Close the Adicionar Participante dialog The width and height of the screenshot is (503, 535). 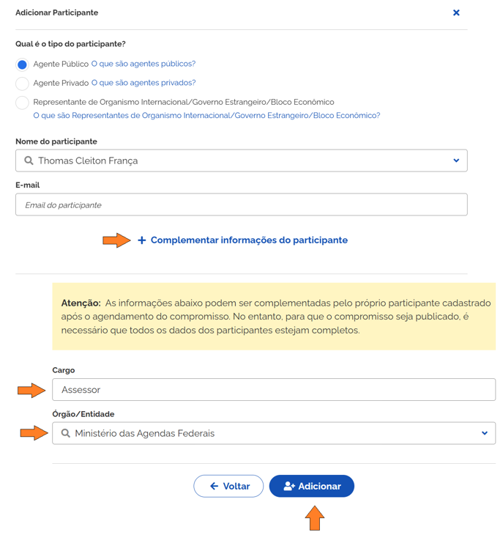click(x=456, y=12)
